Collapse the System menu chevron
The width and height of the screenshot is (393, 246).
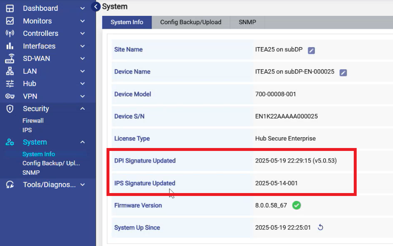point(82,142)
